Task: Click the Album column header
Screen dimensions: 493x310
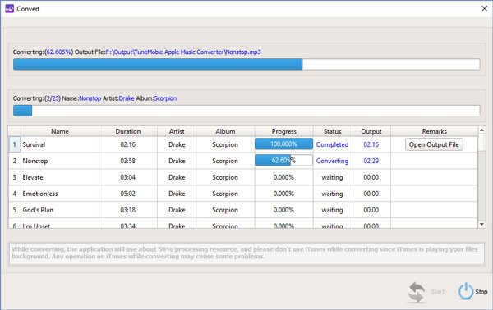Action: click(225, 131)
